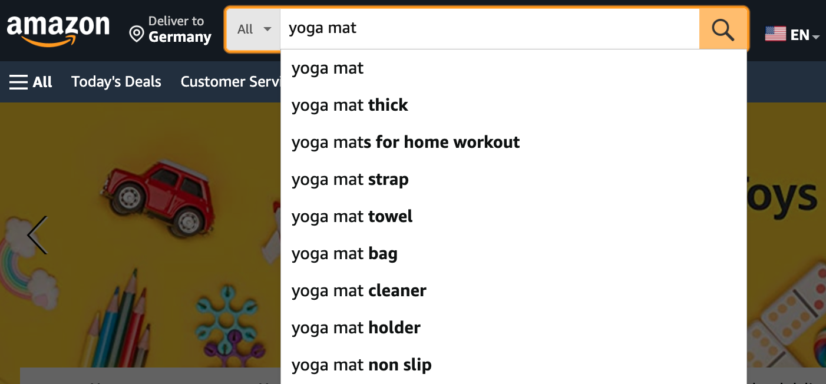The width and height of the screenshot is (826, 384).
Task: Select 'yoga mat strap' suggestion
Action: [x=350, y=179]
